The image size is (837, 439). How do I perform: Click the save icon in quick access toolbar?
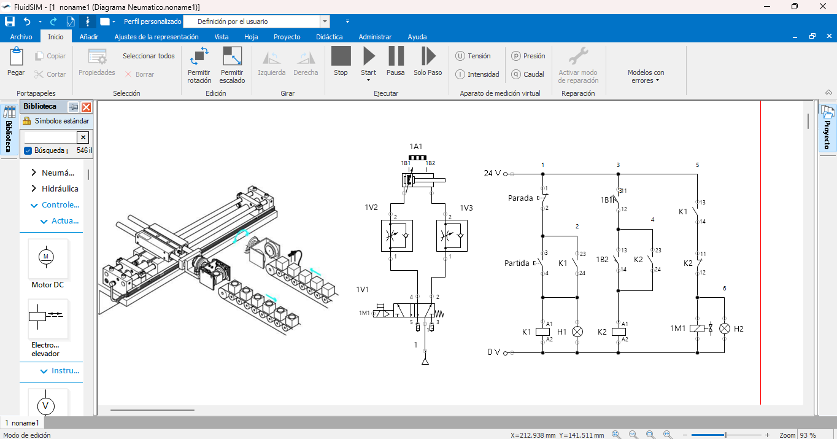point(10,21)
